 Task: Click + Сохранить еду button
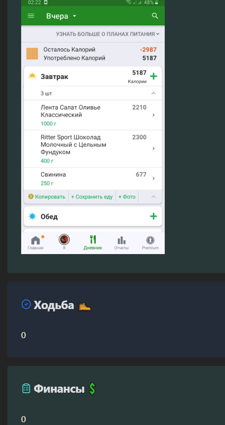click(92, 197)
